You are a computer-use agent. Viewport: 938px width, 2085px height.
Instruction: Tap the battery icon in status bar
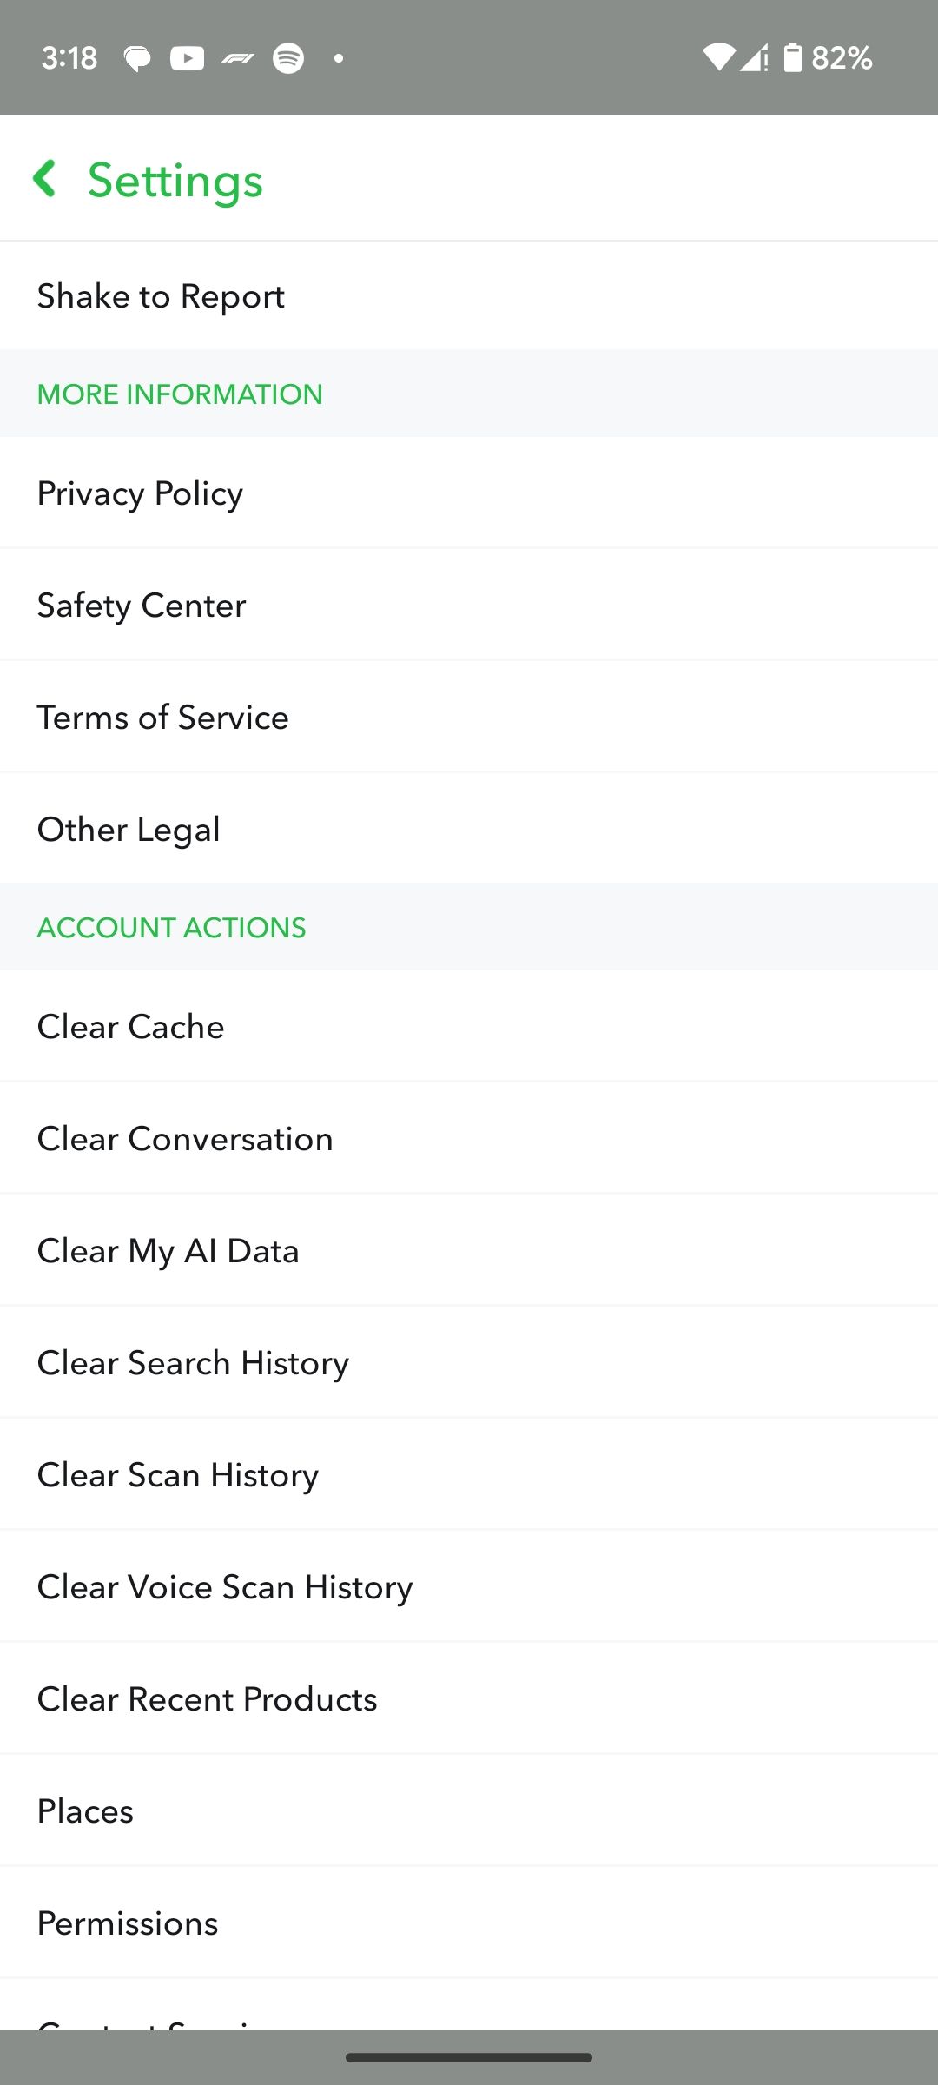click(x=792, y=57)
